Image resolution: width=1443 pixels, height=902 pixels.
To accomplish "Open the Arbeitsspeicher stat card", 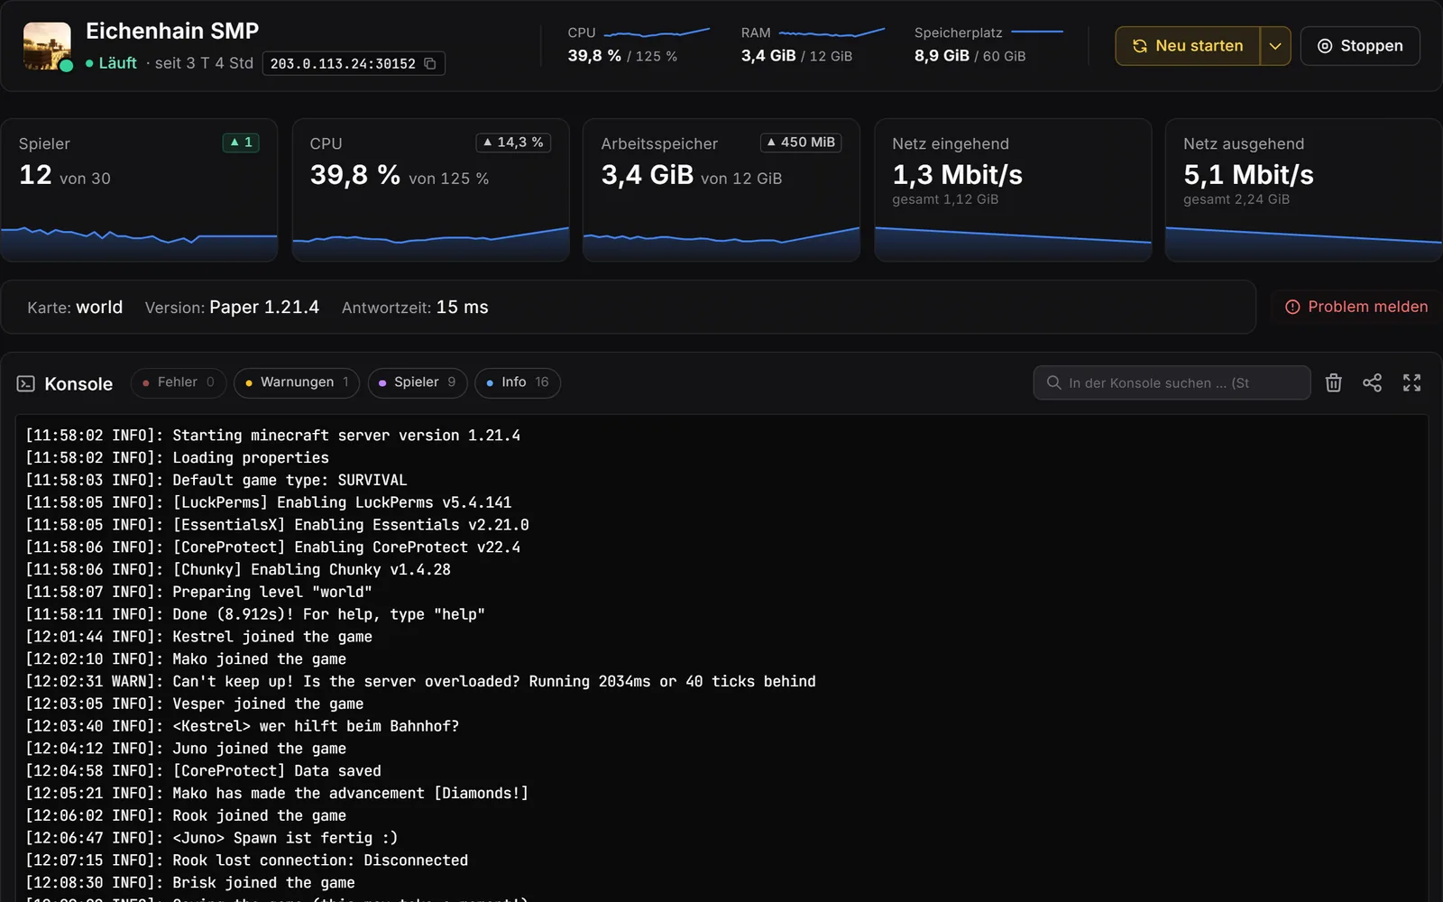I will pos(721,189).
